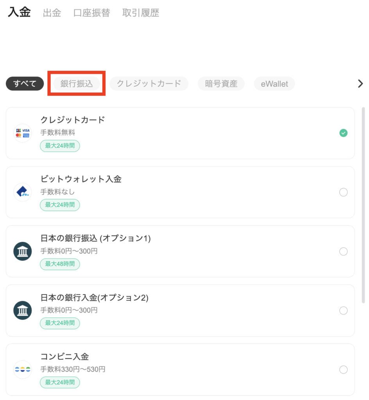Open the 口座振替 tab

(x=91, y=13)
